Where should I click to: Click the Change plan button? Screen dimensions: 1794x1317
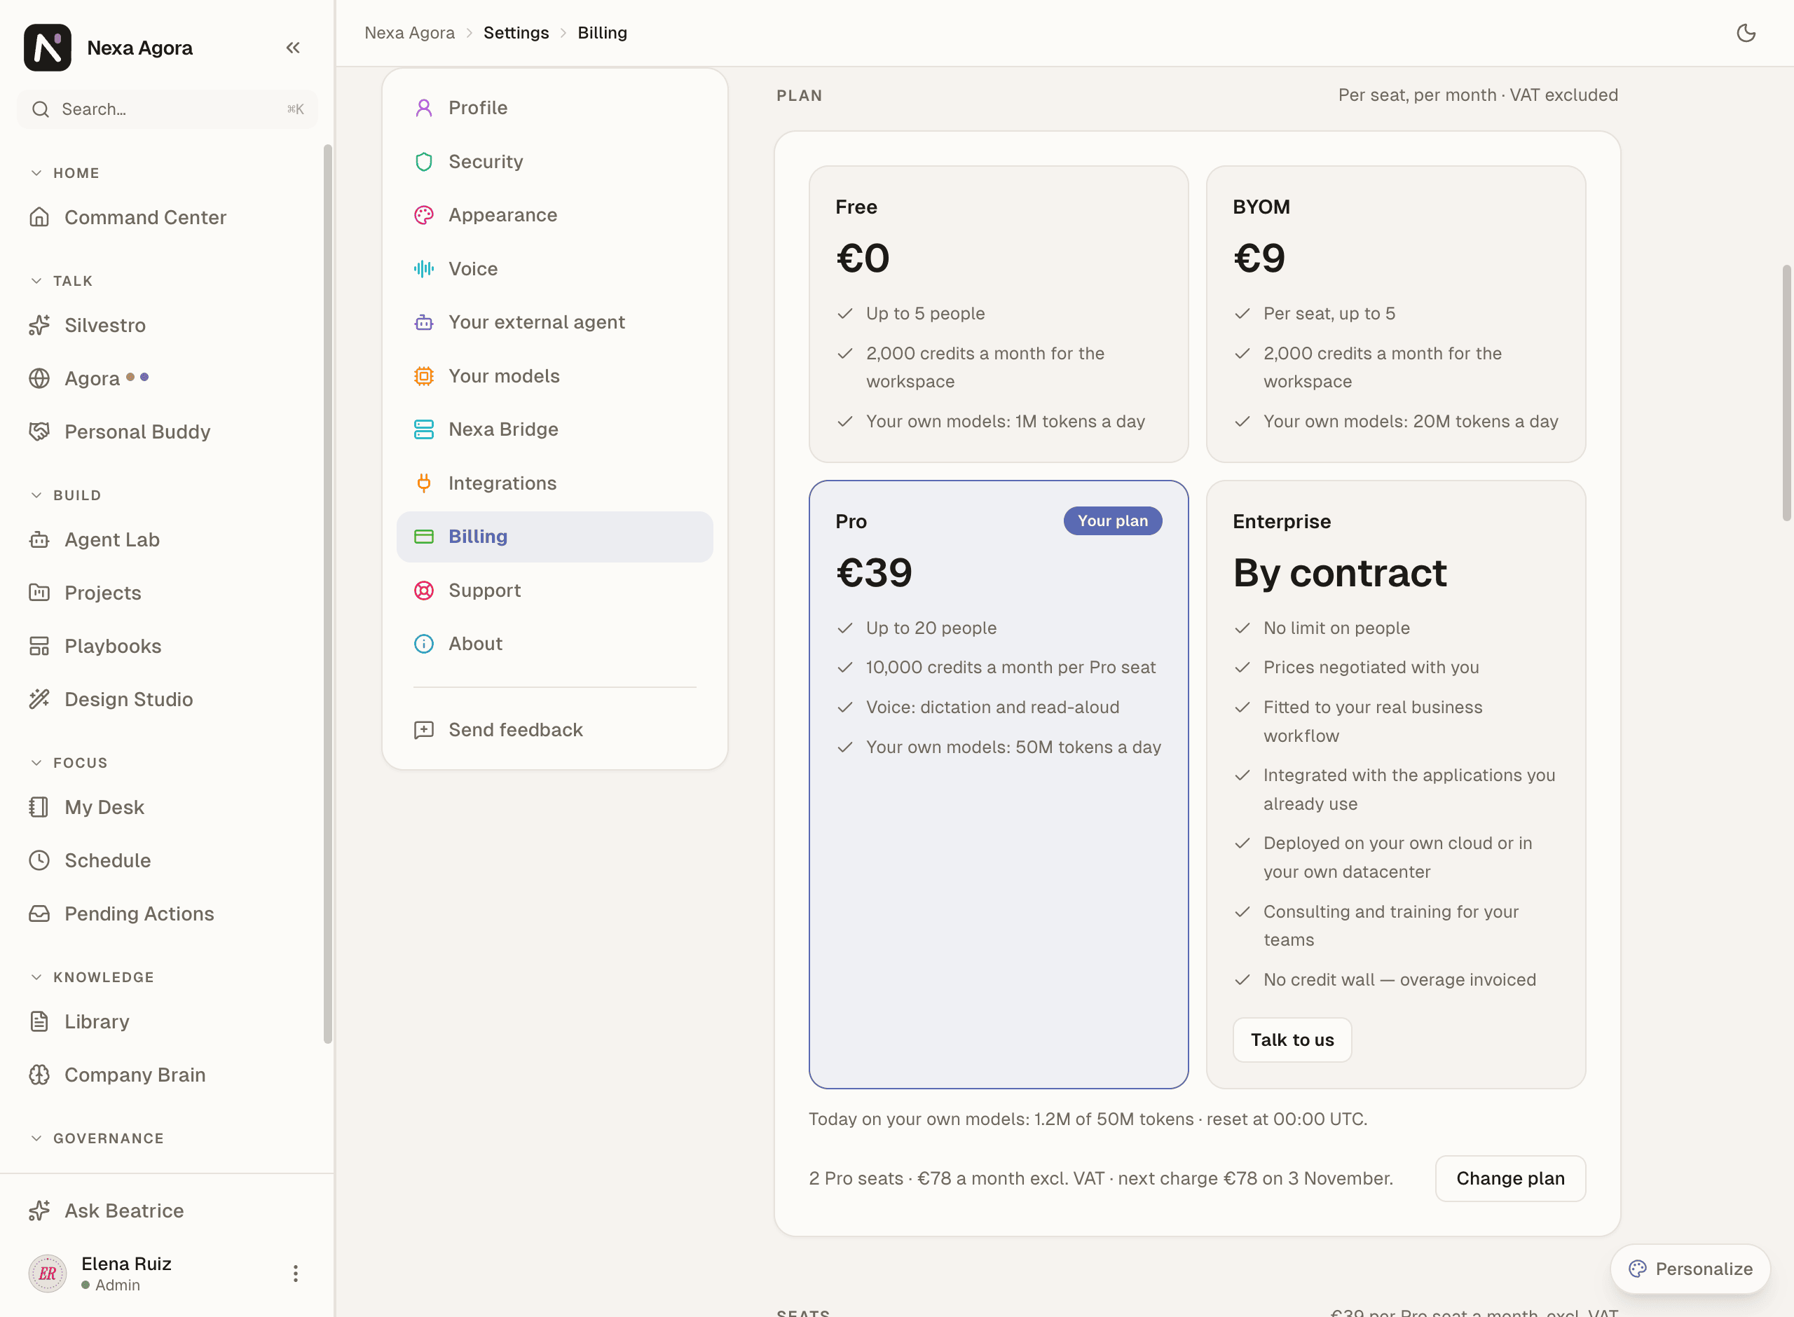1510,1178
